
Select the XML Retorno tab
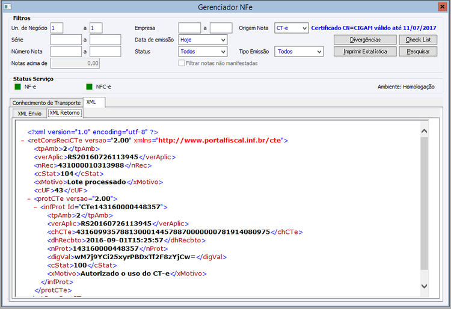pos(64,113)
